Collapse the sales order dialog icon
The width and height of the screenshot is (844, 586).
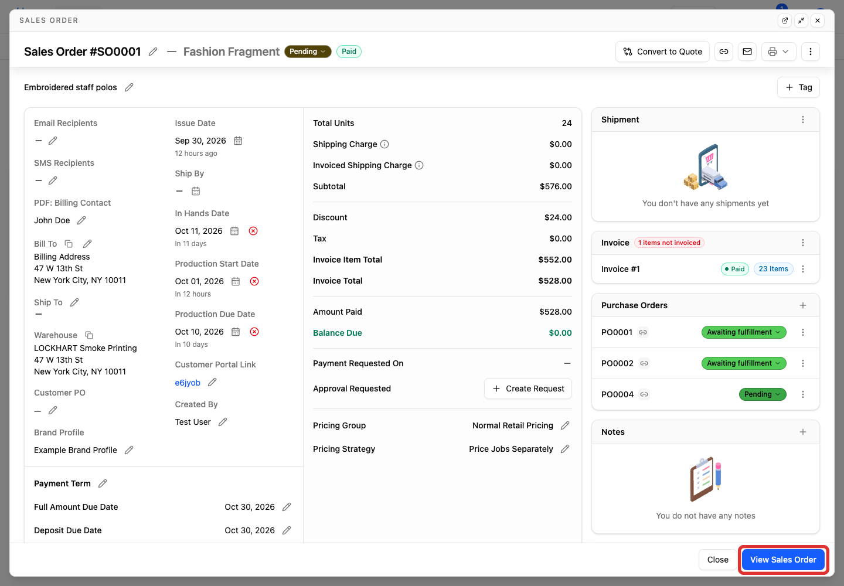[x=801, y=21]
